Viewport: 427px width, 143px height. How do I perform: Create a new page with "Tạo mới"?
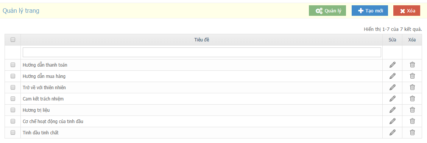coord(370,11)
